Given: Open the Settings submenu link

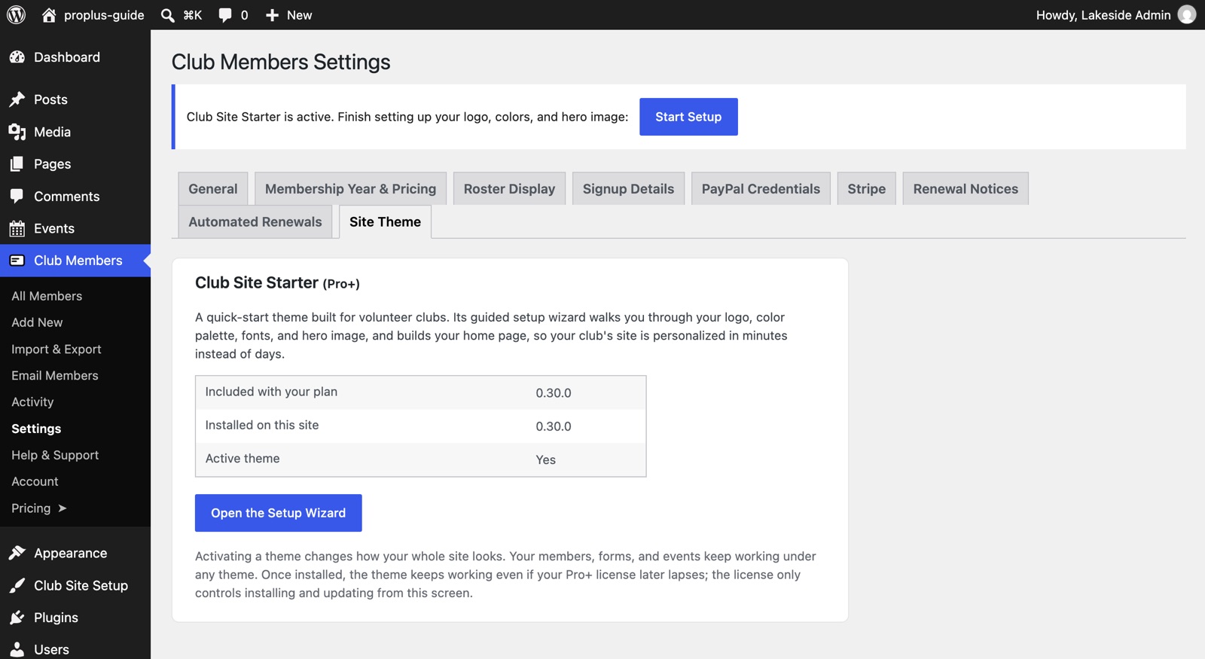Looking at the screenshot, I should pos(36,429).
